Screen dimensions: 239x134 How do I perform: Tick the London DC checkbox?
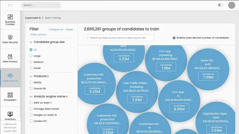click(x=31, y=121)
